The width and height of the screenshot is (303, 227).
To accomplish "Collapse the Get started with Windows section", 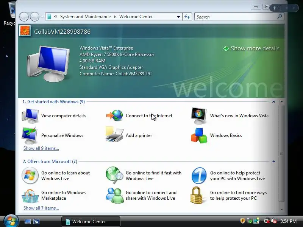I will pyautogui.click(x=273, y=102).
